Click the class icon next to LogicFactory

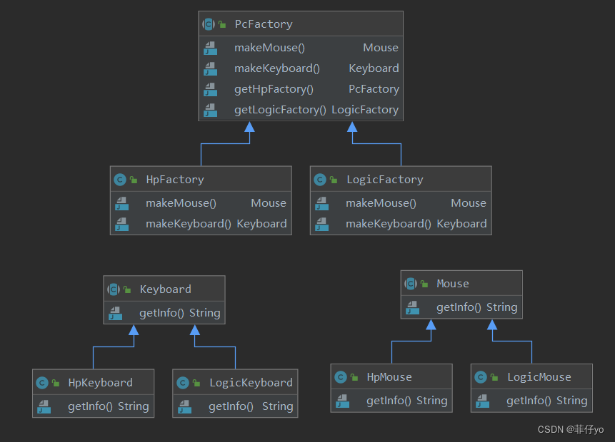[320, 180]
